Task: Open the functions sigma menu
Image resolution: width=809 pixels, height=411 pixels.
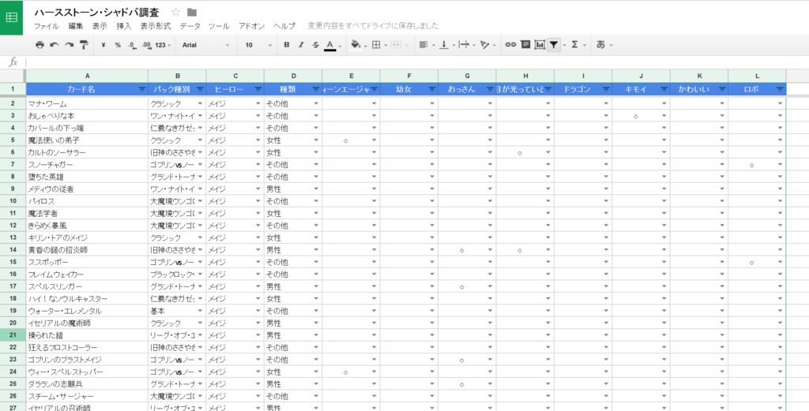Action: 578,45
